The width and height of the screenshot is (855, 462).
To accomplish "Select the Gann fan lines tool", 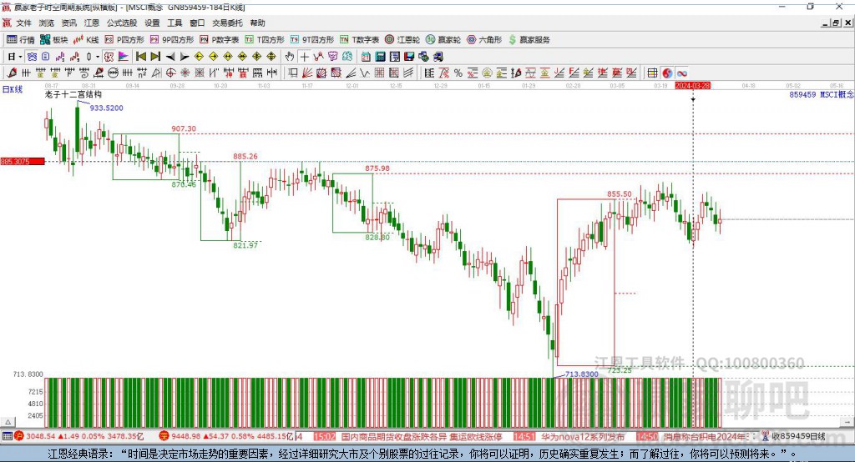I will point(306,73).
